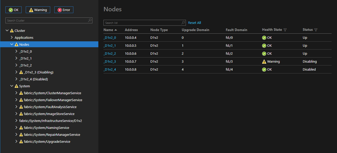337x153 pixels.
Task: Toggle the OK health filter button
Action: [14, 10]
